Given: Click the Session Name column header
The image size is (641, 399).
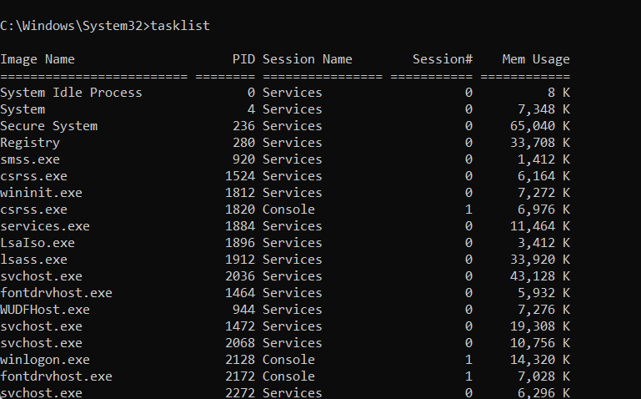Looking at the screenshot, I should 307,59.
